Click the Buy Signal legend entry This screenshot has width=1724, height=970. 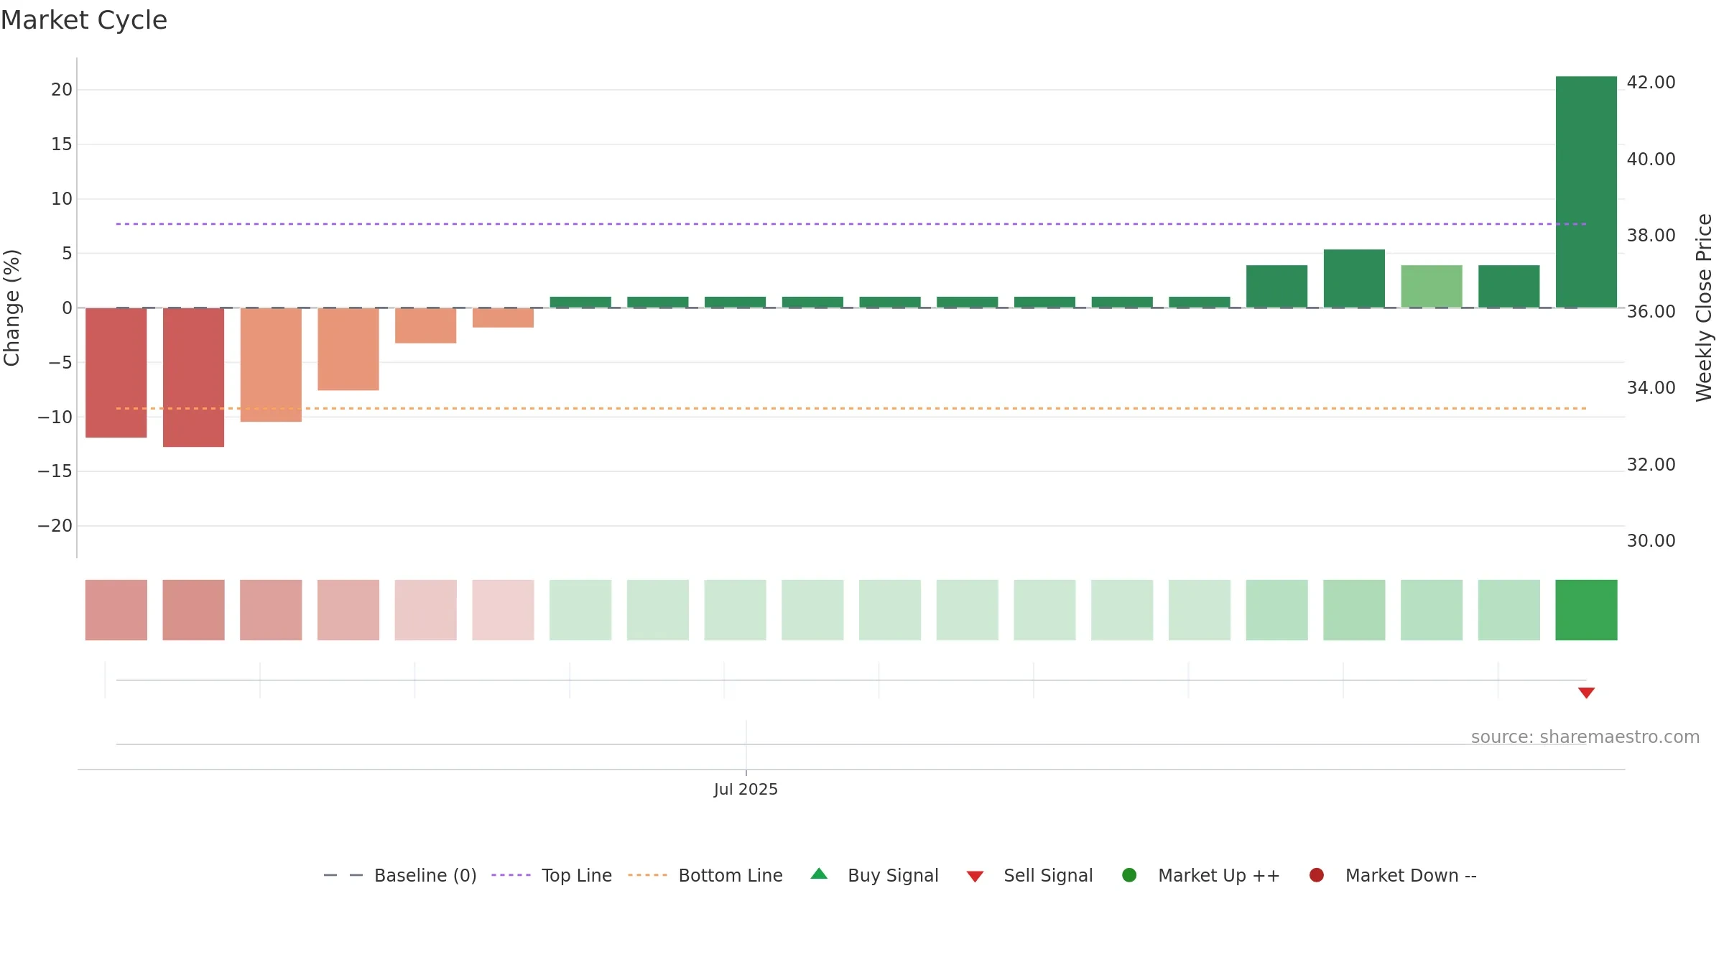874,875
